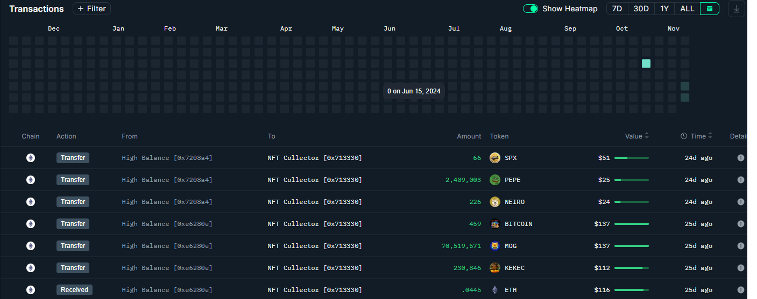
Task: Open the Filter options
Action: click(x=91, y=9)
